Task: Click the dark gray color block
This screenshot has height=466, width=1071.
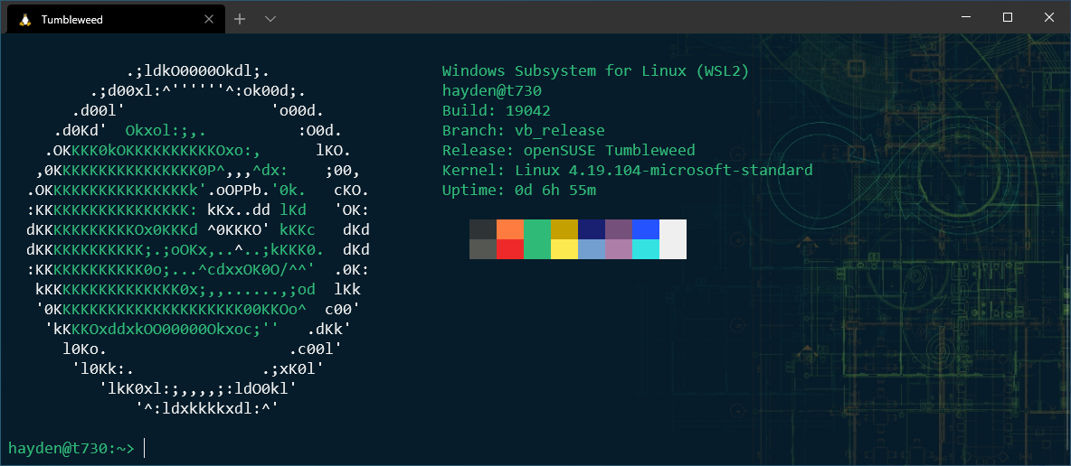Action: (483, 229)
